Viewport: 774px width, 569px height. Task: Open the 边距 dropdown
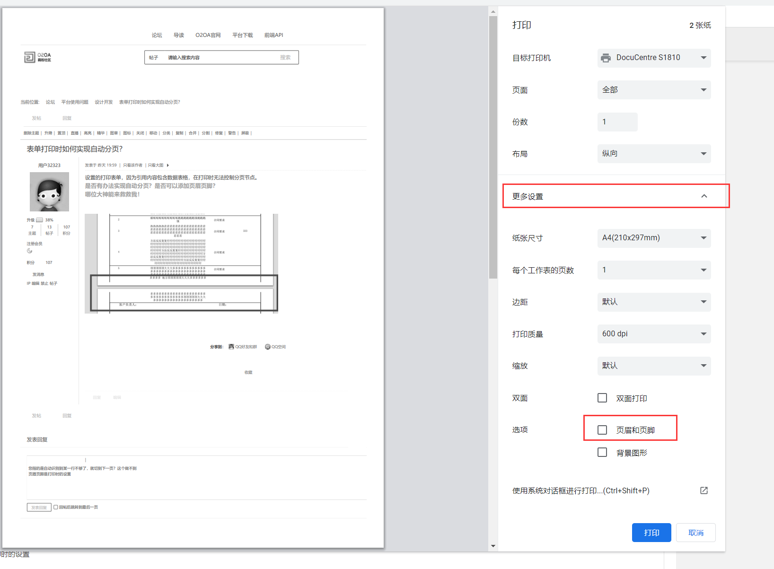pos(654,302)
